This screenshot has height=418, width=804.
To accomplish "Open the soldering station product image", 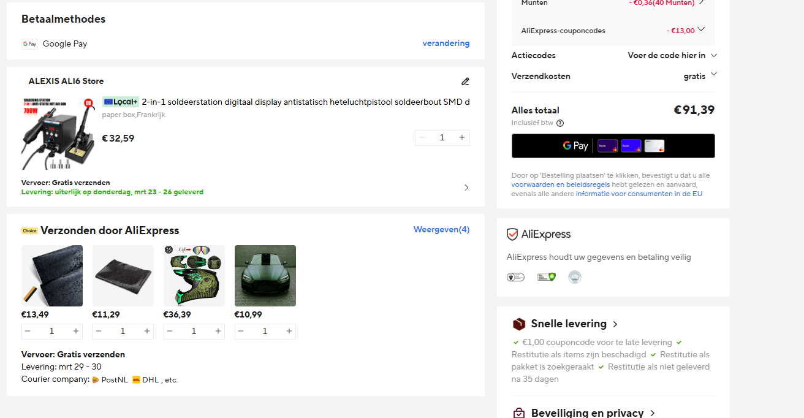I will coord(58,133).
